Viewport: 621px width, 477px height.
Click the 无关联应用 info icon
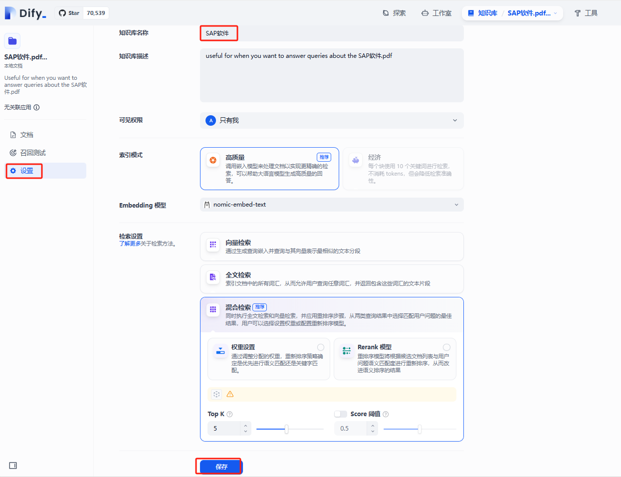tap(36, 107)
